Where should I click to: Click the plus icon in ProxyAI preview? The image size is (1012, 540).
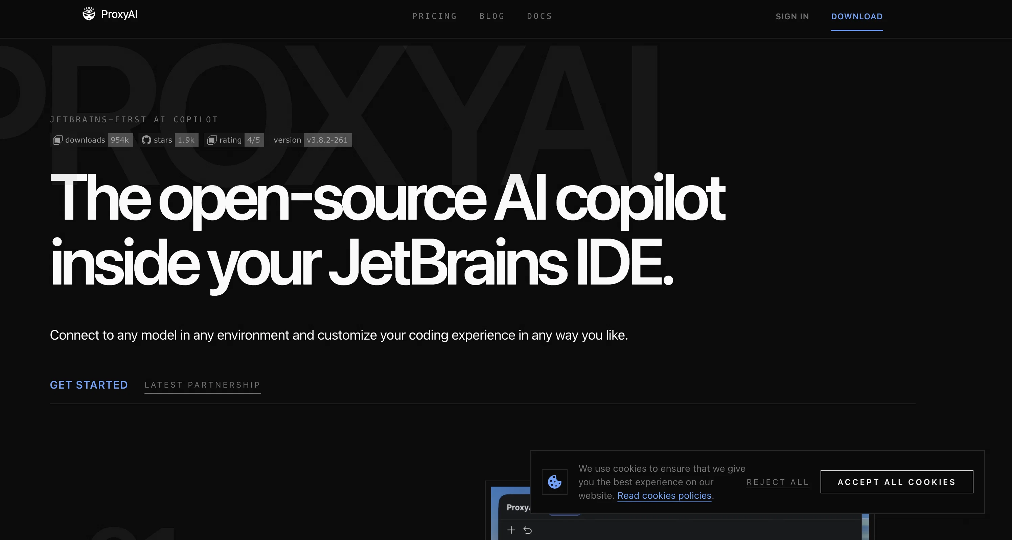pyautogui.click(x=511, y=530)
